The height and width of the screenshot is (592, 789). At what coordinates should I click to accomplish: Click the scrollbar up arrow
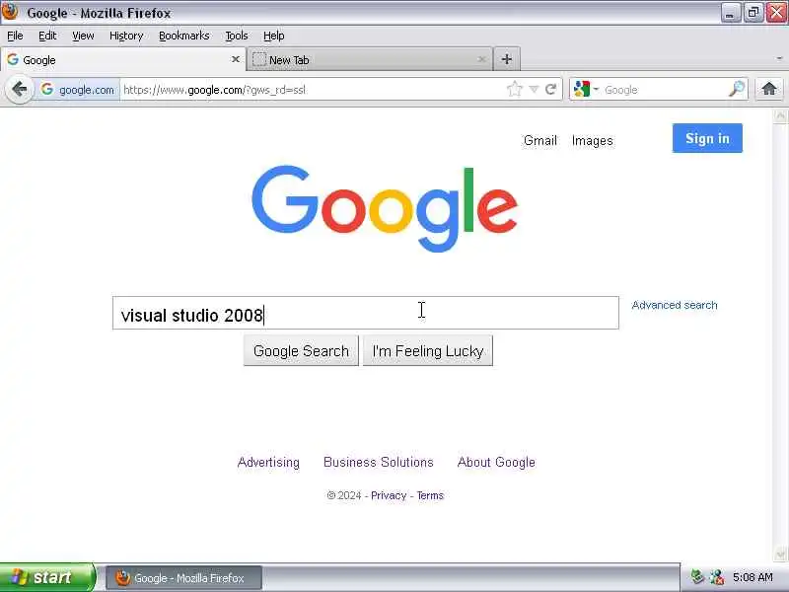point(780,116)
